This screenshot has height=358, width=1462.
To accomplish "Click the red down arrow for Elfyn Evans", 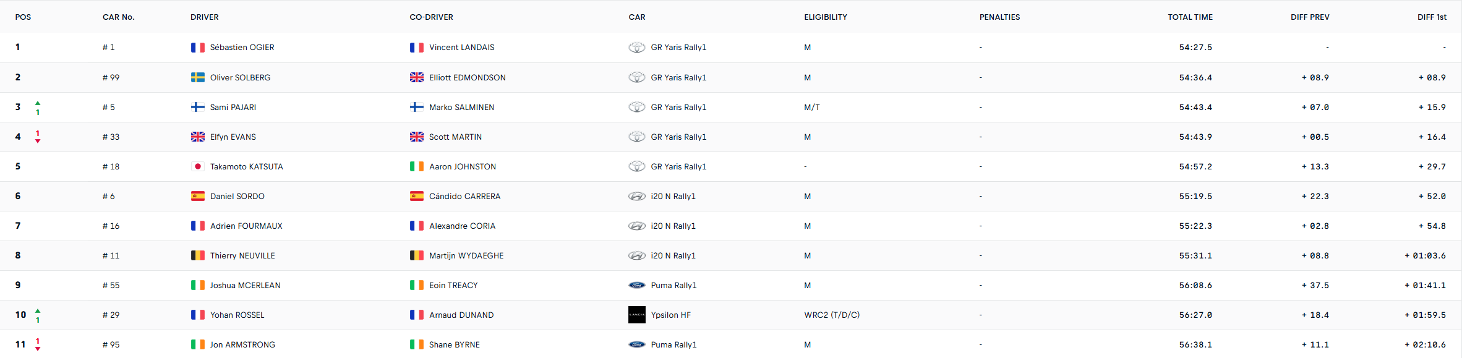I will 38,141.
